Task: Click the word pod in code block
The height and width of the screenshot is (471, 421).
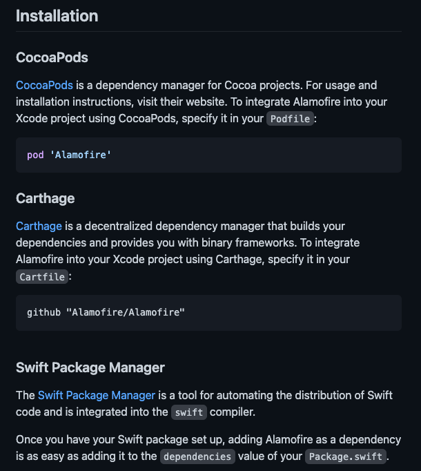Action: tap(35, 155)
